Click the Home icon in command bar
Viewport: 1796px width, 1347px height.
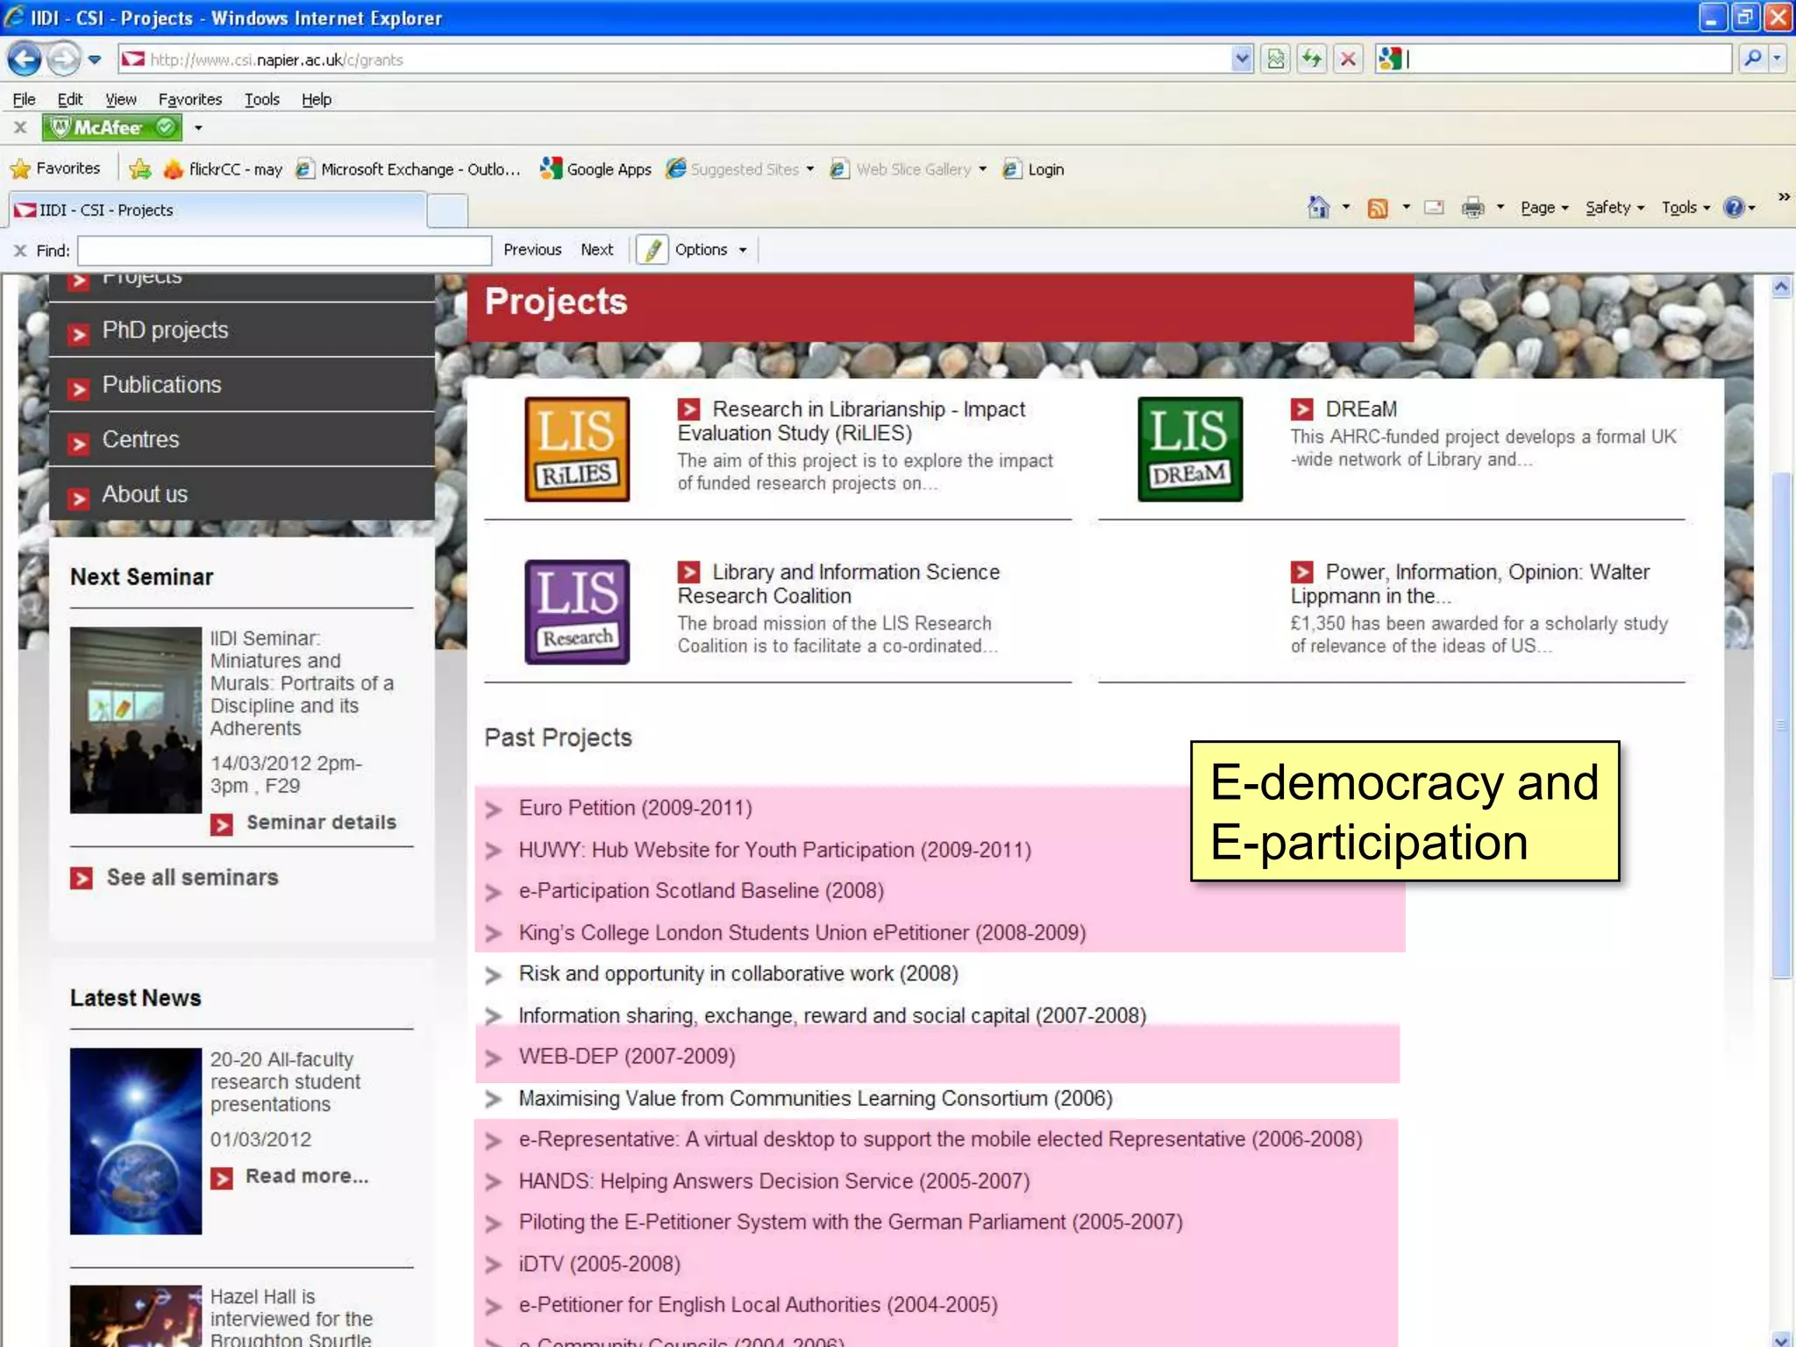[x=1318, y=208]
